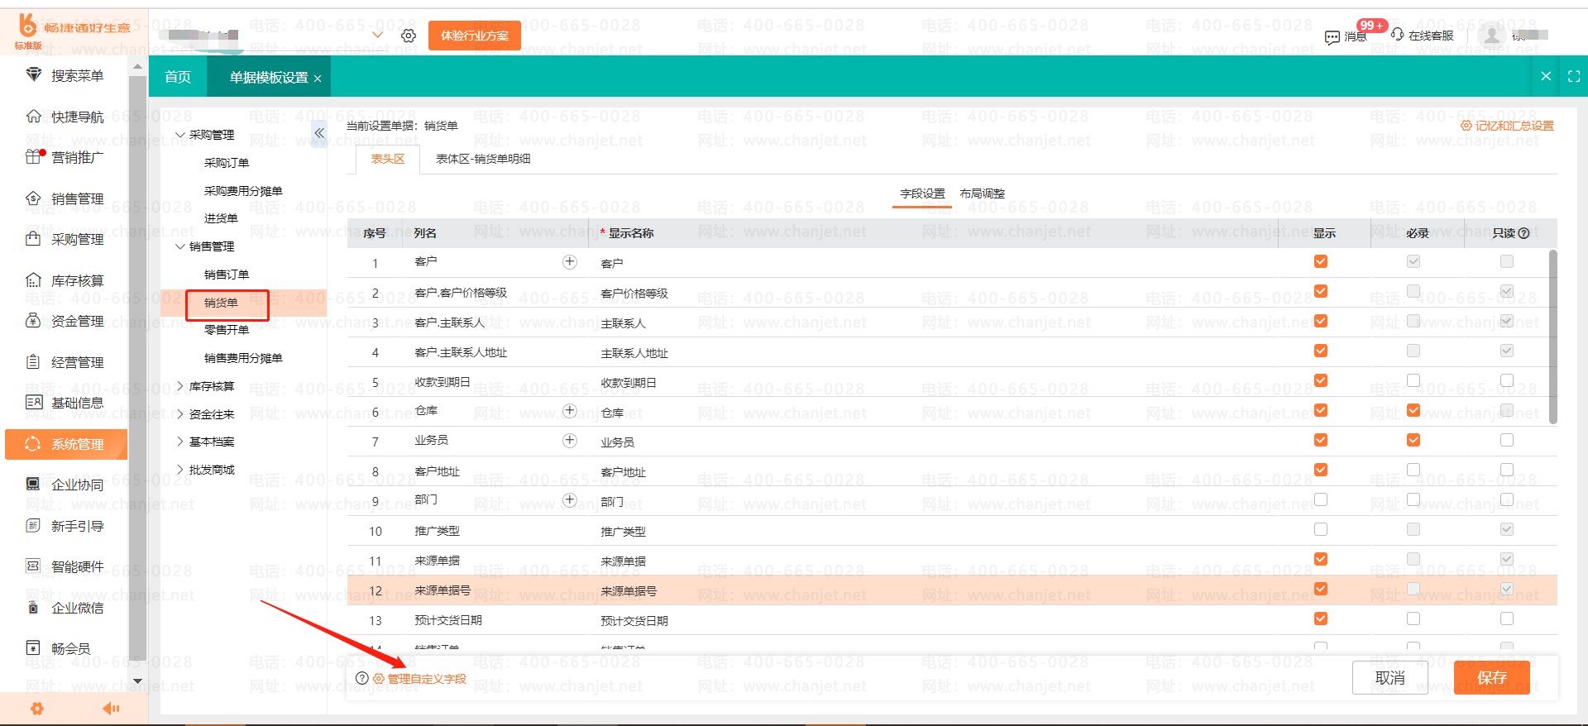The height and width of the screenshot is (726, 1588).
Task: Click the 快捷导航 home icon
Action: tap(33, 117)
